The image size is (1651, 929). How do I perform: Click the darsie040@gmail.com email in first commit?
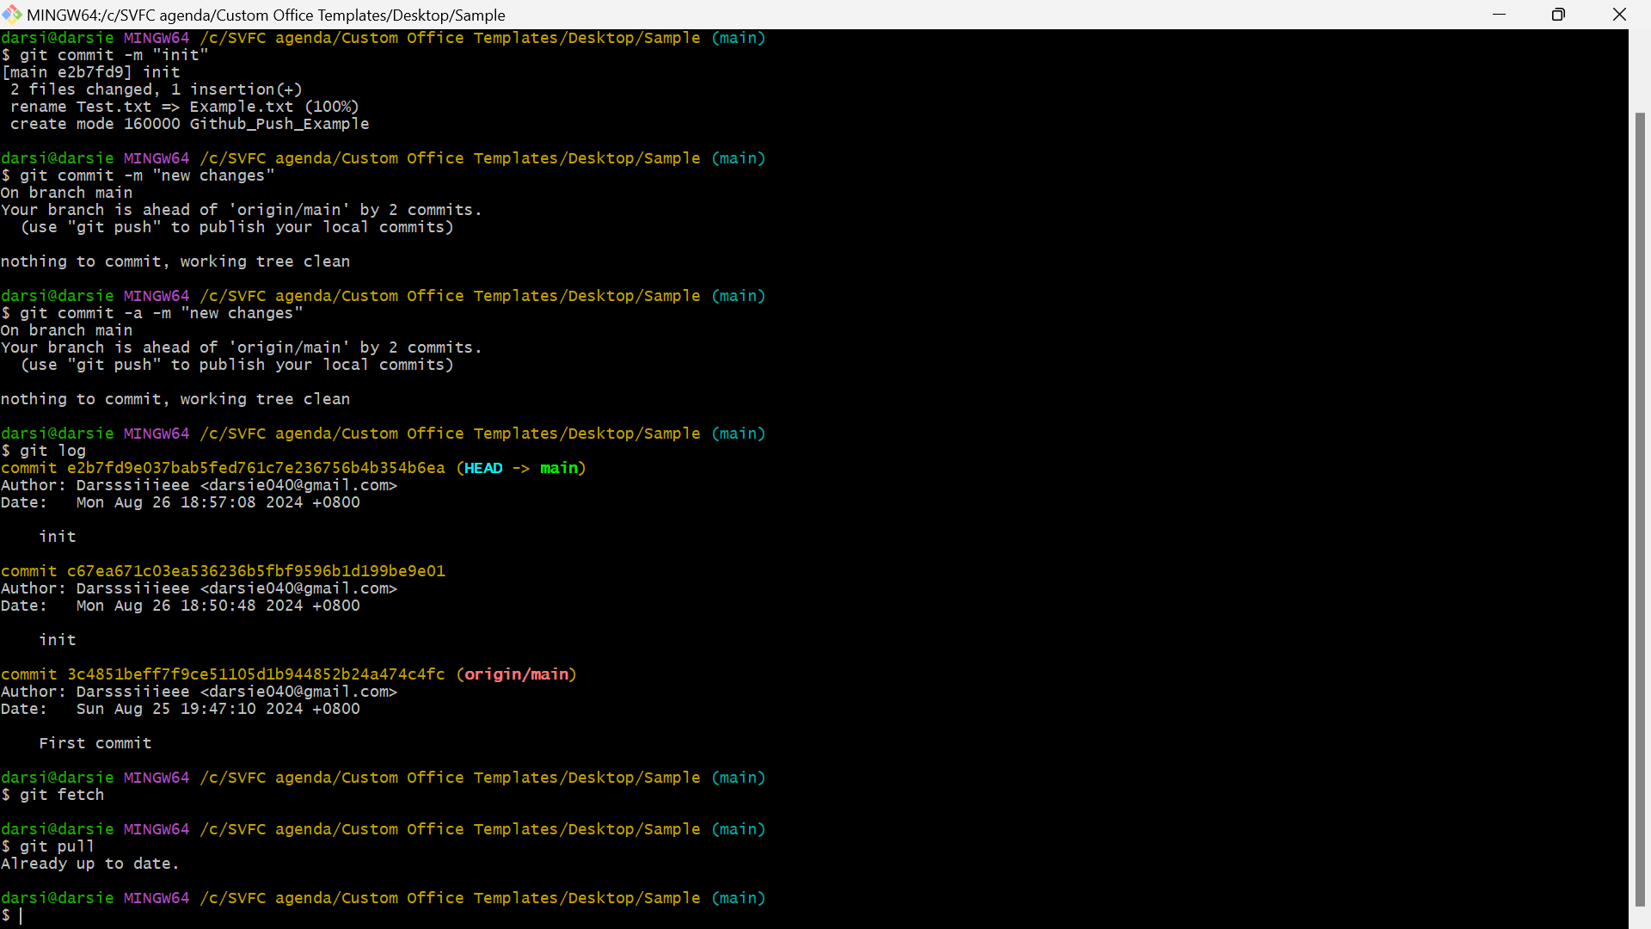pyautogui.click(x=298, y=485)
